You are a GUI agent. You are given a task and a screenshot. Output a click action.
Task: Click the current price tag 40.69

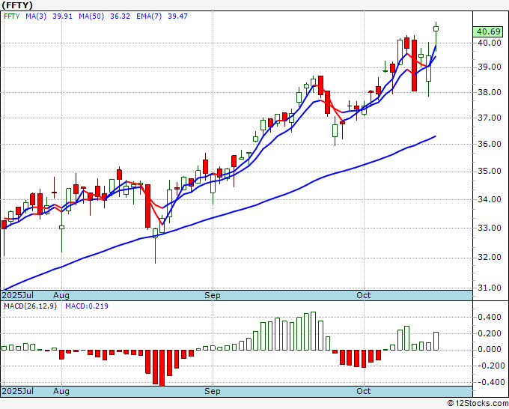point(488,32)
